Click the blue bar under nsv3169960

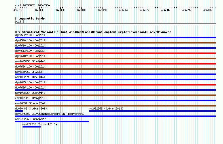point(115,74)
